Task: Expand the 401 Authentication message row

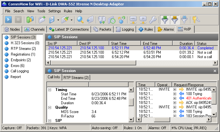Action: coord(175,99)
